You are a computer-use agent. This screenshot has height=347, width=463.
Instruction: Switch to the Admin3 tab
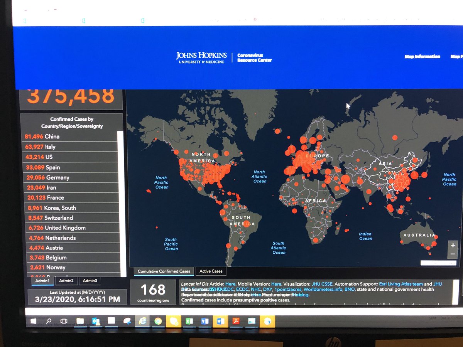point(90,281)
